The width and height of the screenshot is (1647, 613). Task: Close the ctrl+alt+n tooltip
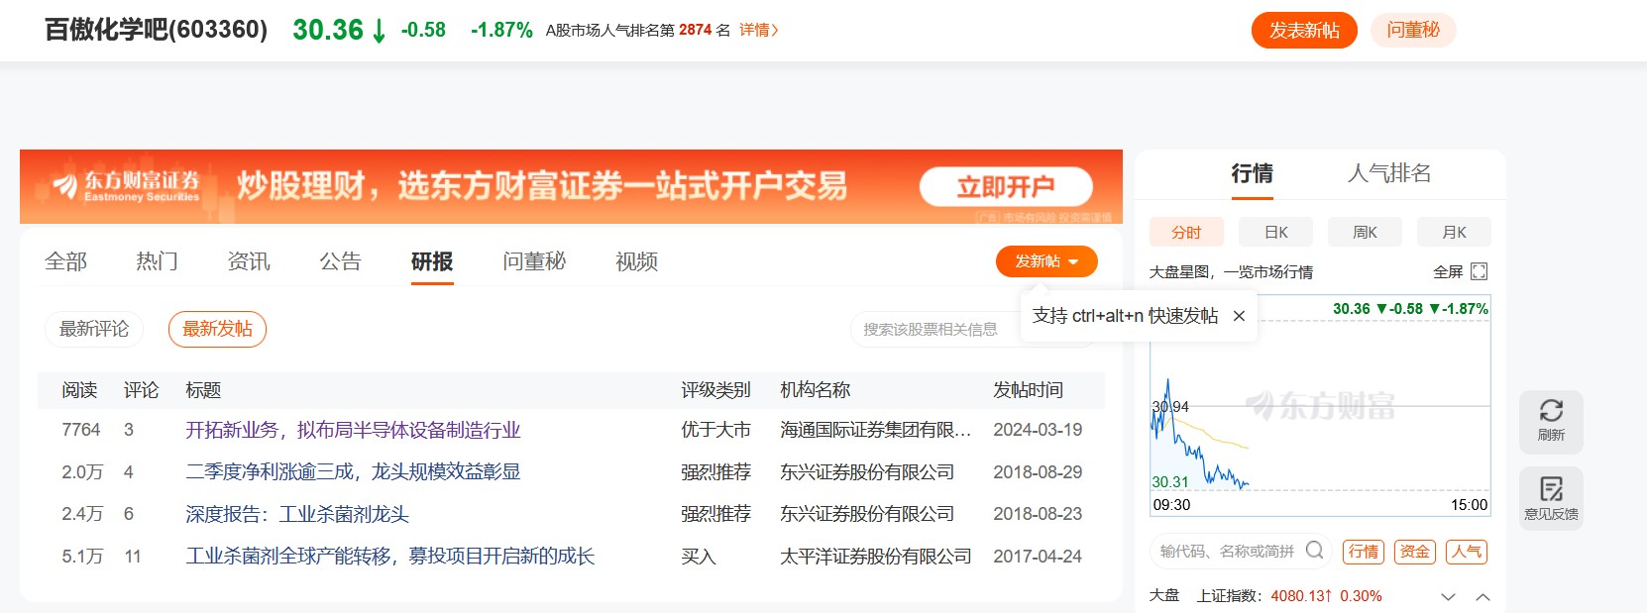[x=1239, y=316]
